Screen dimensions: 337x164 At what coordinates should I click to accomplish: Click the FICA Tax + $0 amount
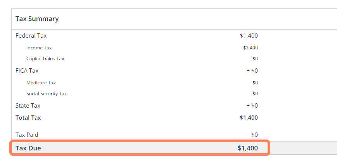252,71
